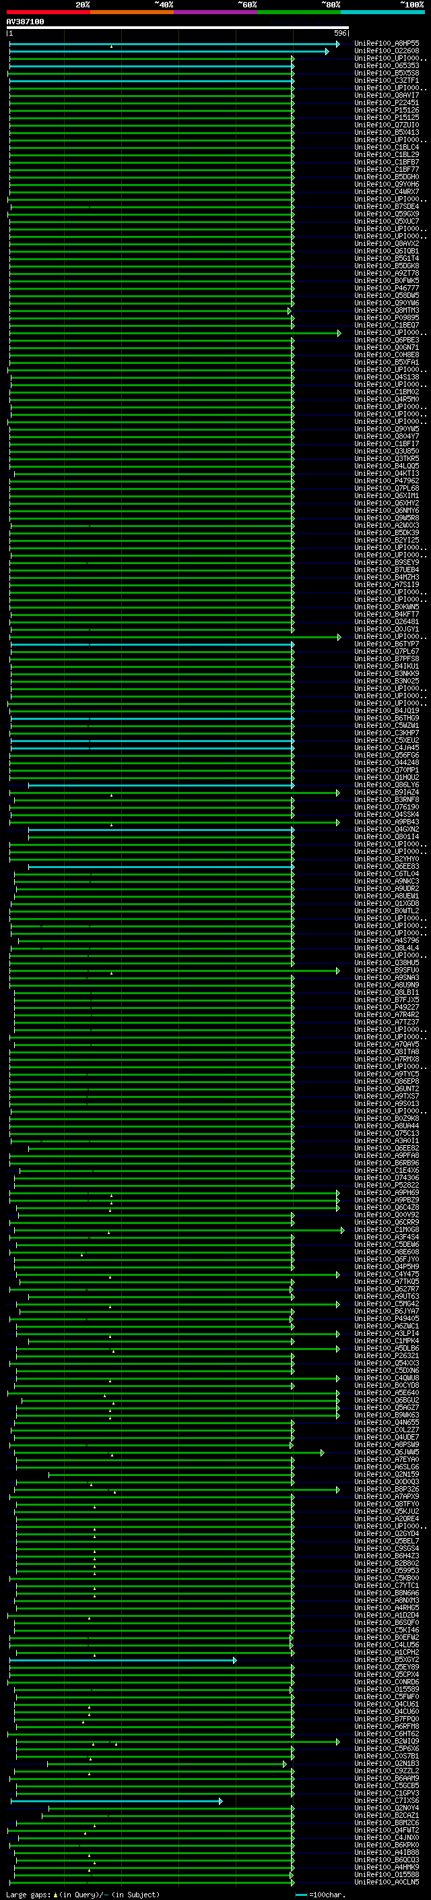Open hit UniRef100_O15588
431x1900 pixels.
387,1874
